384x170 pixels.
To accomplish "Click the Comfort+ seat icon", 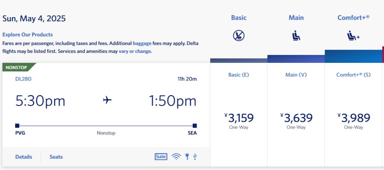I will pos(353,36).
